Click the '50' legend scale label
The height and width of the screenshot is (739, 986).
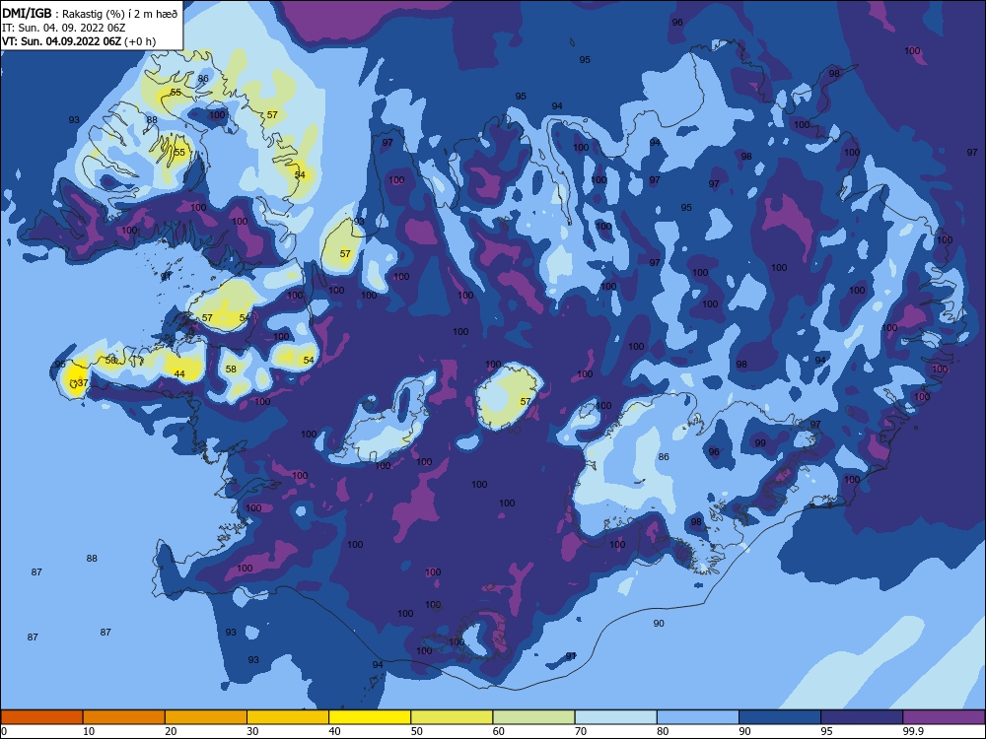[416, 731]
